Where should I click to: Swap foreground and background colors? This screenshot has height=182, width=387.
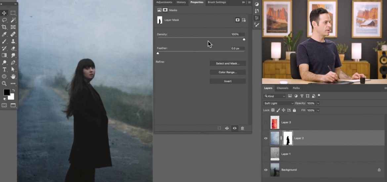[13, 90]
